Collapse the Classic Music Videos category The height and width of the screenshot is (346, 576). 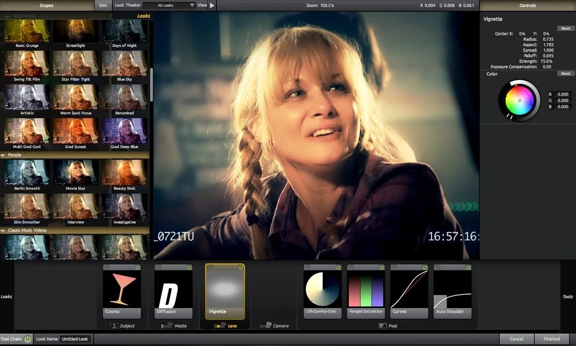(2, 230)
